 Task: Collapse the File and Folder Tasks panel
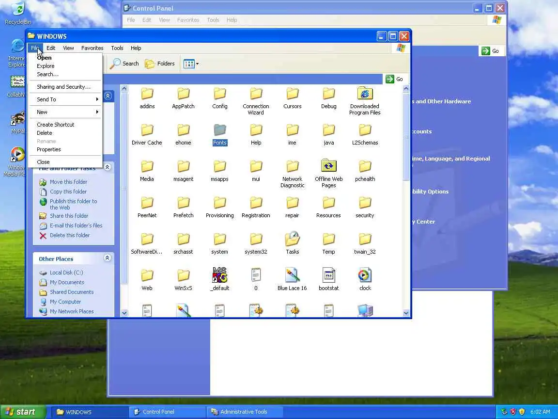click(108, 167)
